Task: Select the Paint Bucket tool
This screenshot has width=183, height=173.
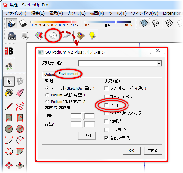Action: tap(9, 93)
